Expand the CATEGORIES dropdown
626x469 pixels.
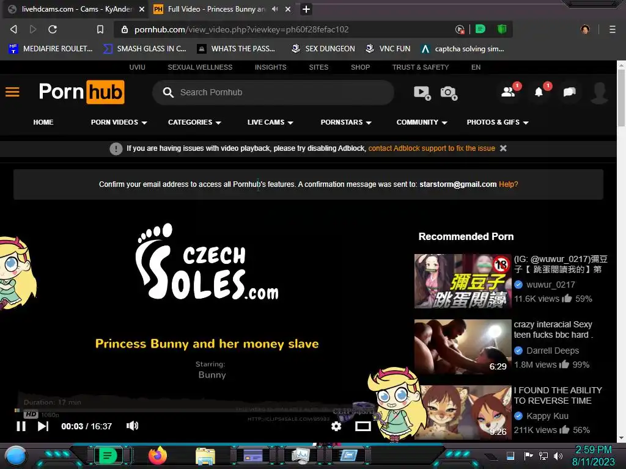(194, 122)
